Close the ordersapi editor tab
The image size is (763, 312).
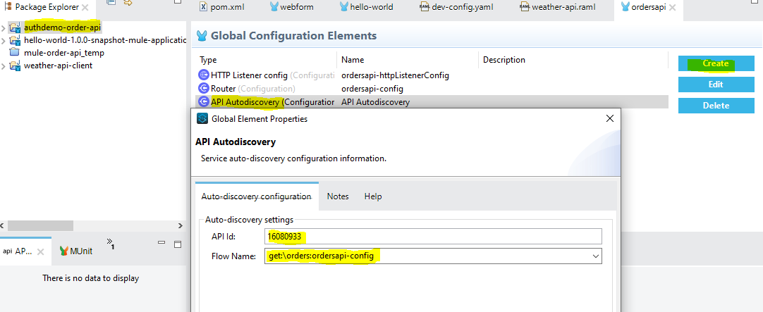click(672, 7)
